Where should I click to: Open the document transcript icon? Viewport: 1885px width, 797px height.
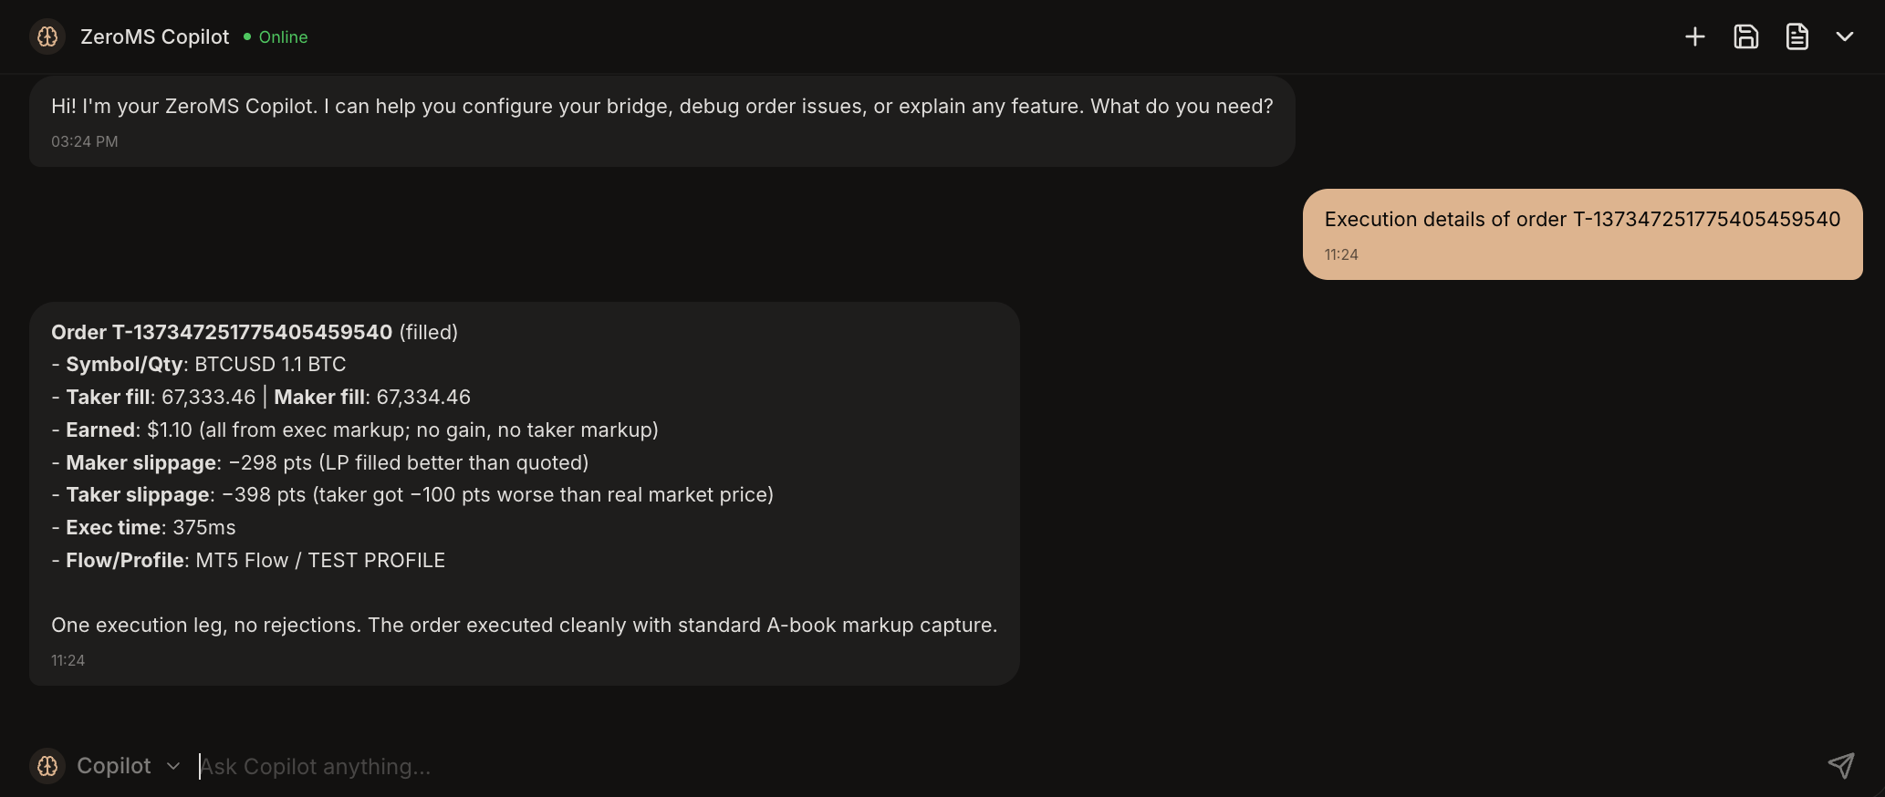1796,36
